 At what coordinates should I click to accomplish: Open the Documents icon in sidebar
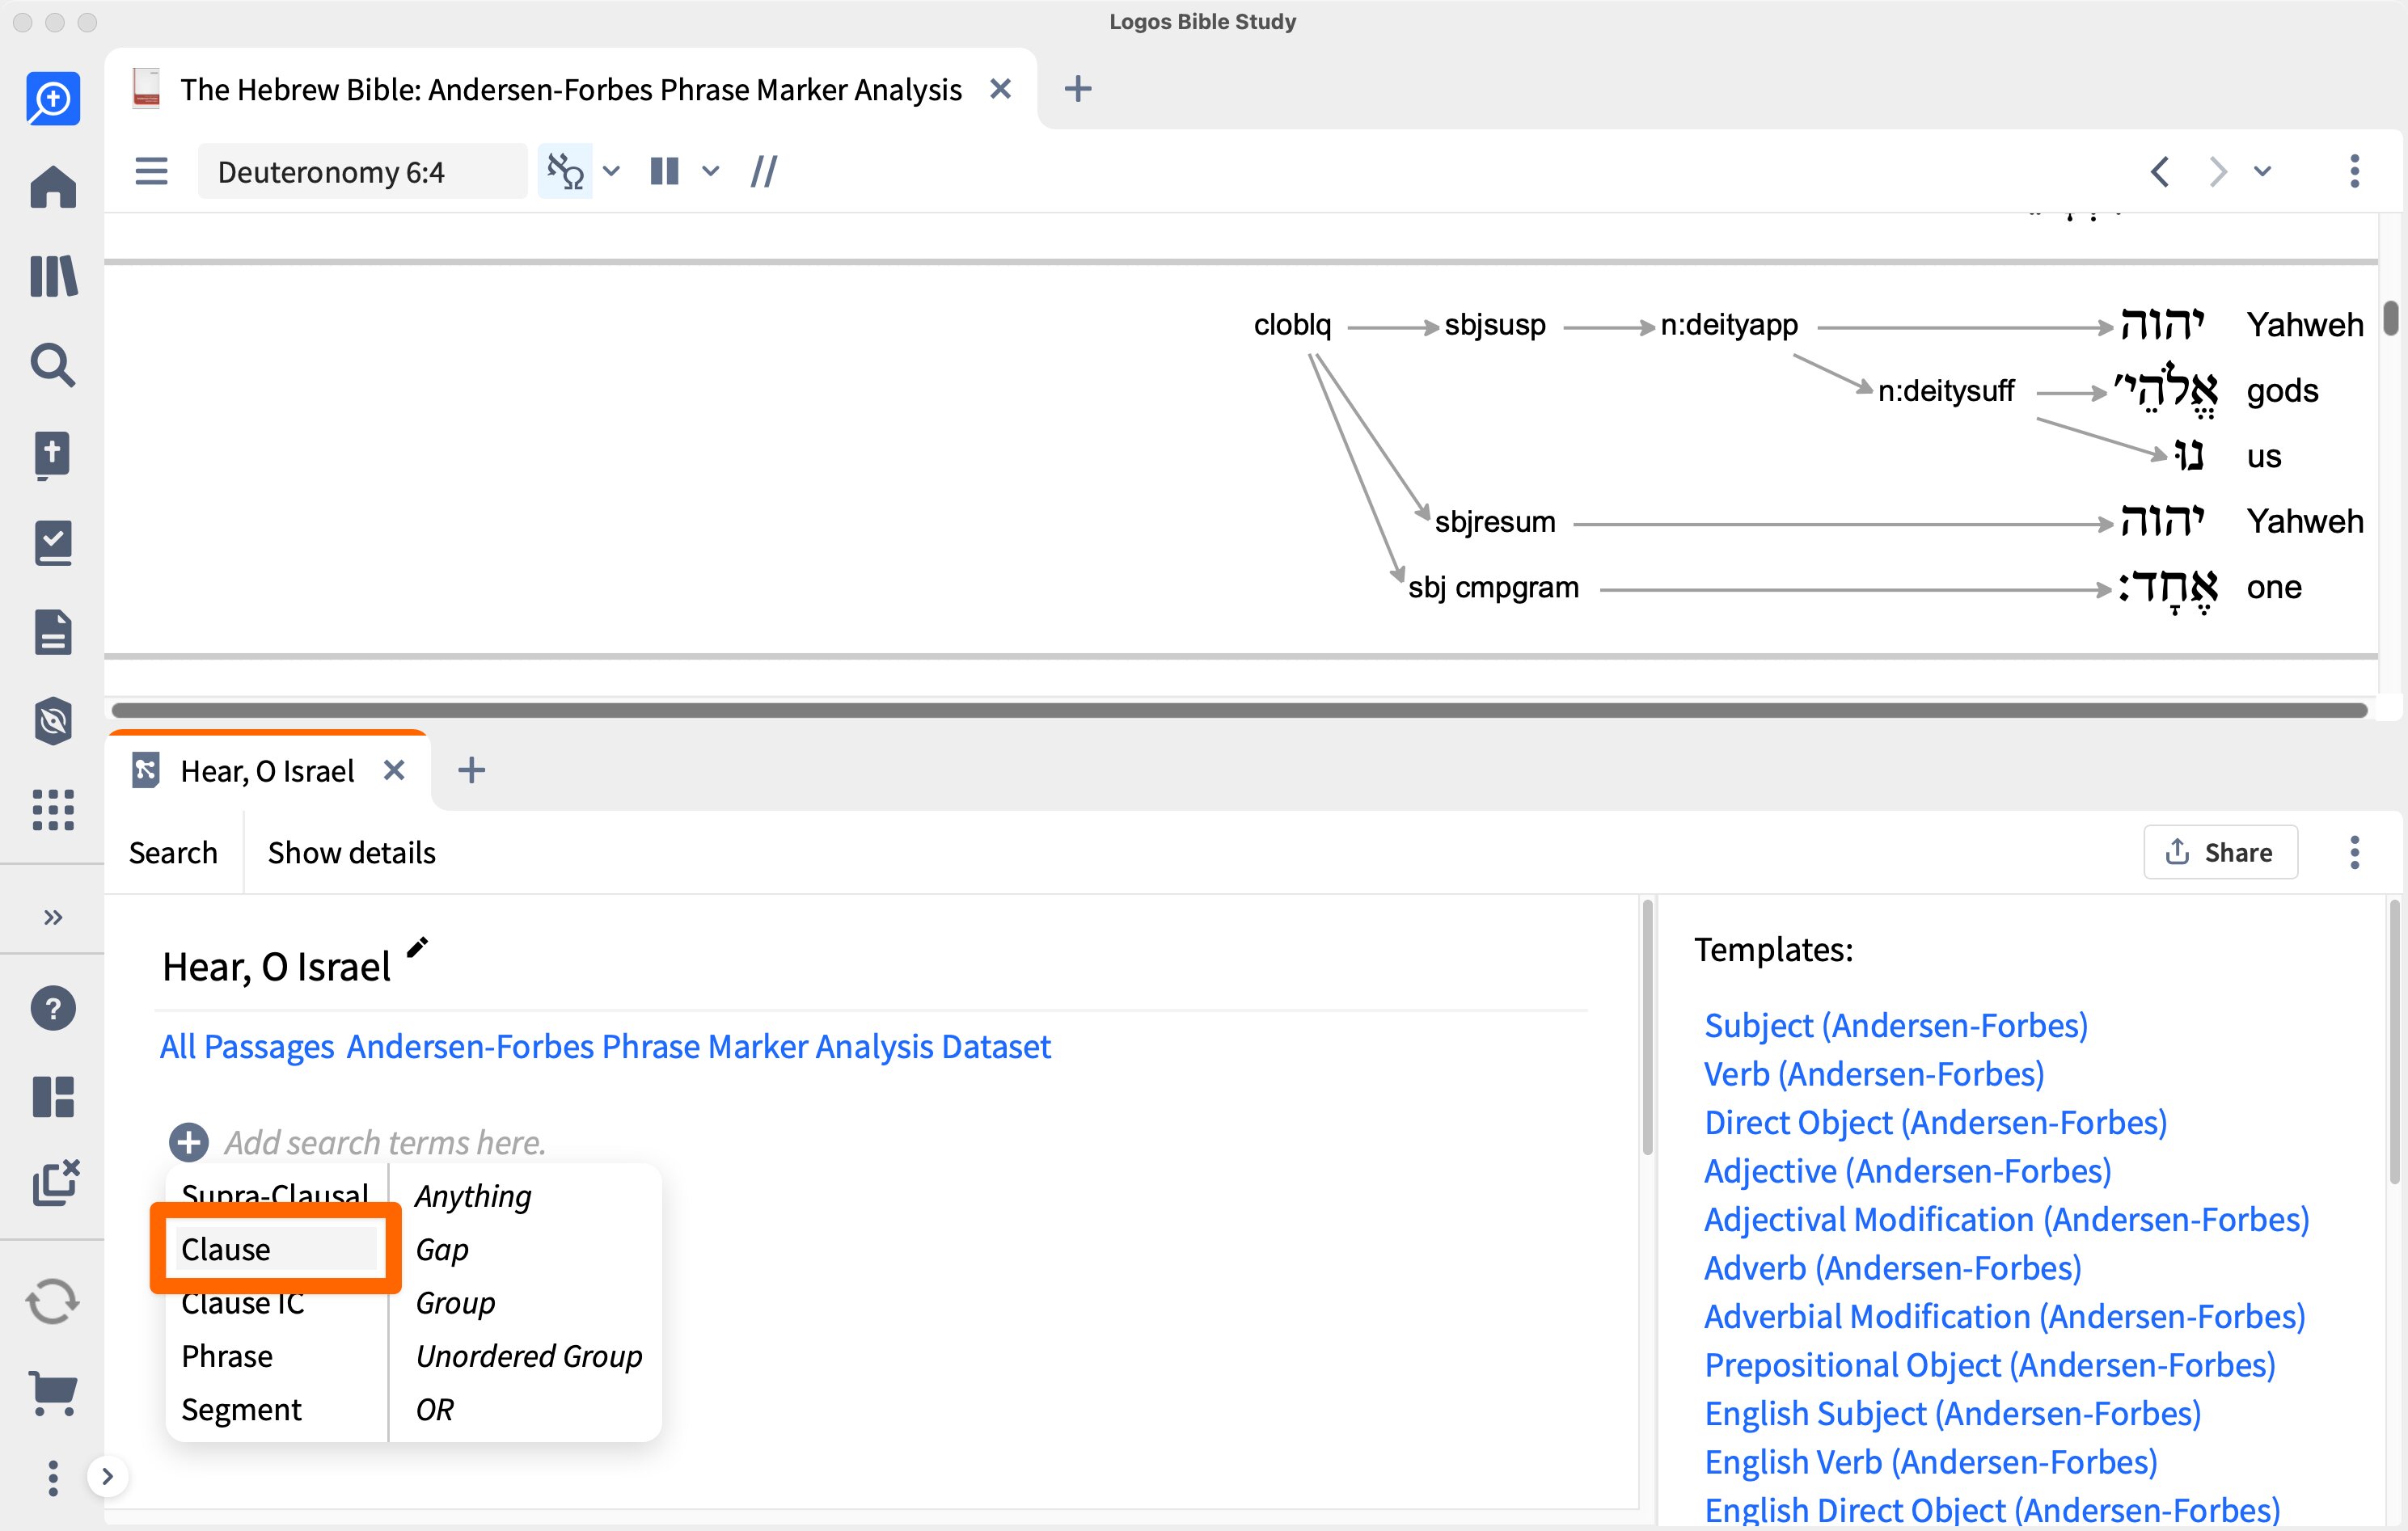point(53,632)
